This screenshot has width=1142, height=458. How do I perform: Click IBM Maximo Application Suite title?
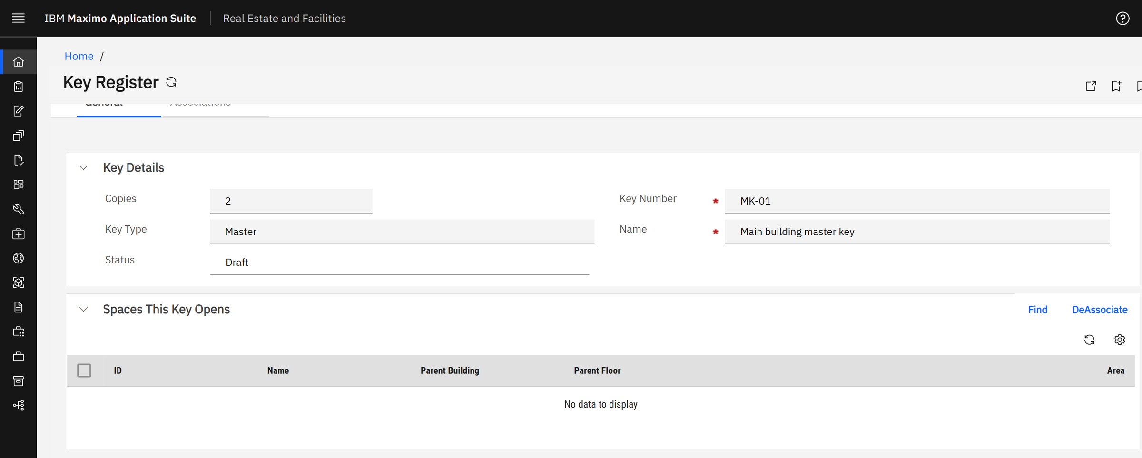pyautogui.click(x=120, y=18)
